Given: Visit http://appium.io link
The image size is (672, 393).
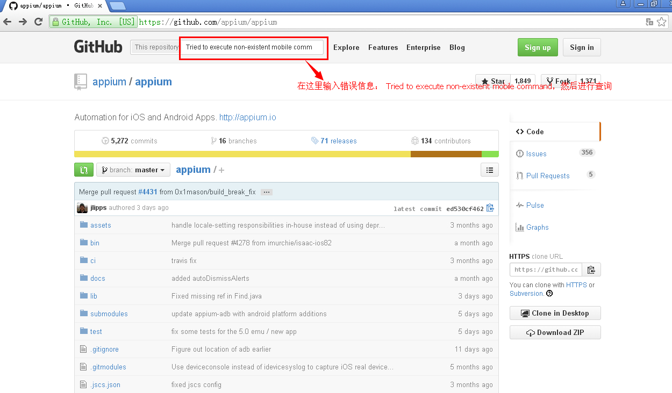Looking at the screenshot, I should [248, 117].
